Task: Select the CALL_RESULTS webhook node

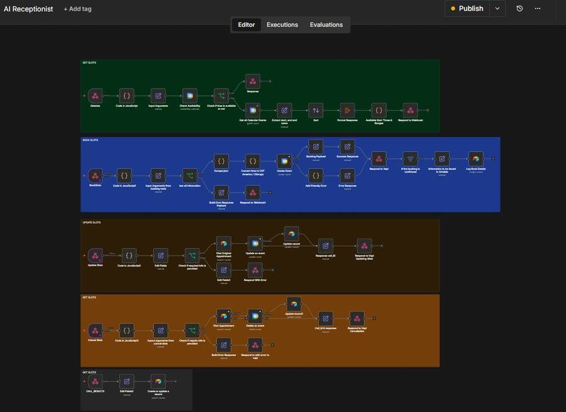Action: click(x=96, y=381)
